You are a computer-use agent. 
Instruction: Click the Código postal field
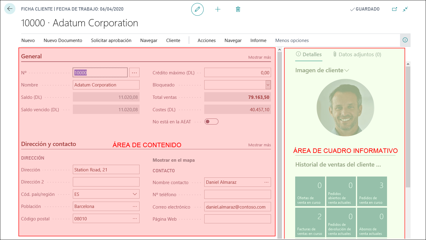click(106, 219)
